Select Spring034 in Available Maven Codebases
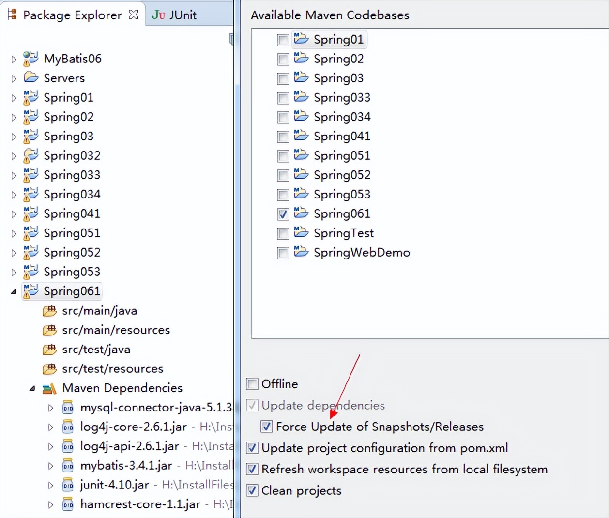609x518 pixels. click(342, 117)
